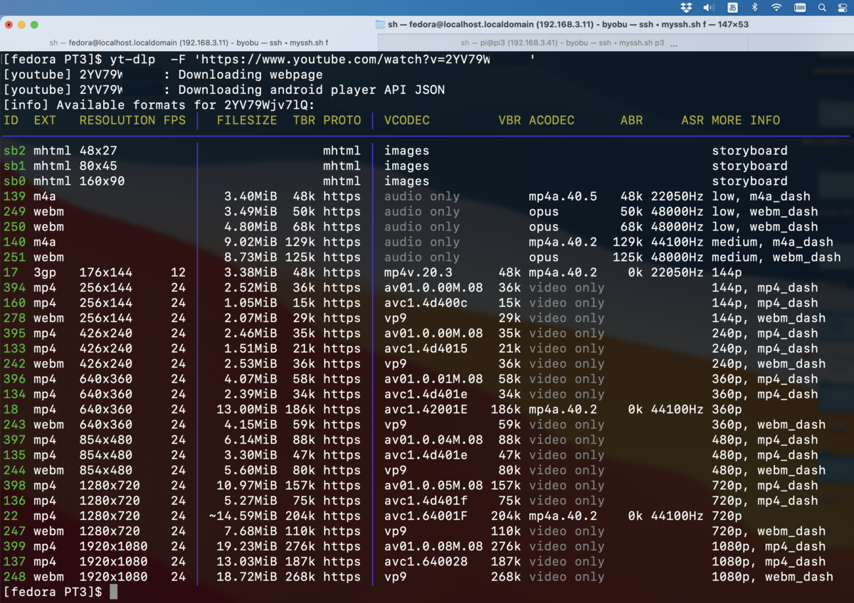Click format ID sb2
Image resolution: width=854 pixels, height=603 pixels.
pyautogui.click(x=15, y=151)
